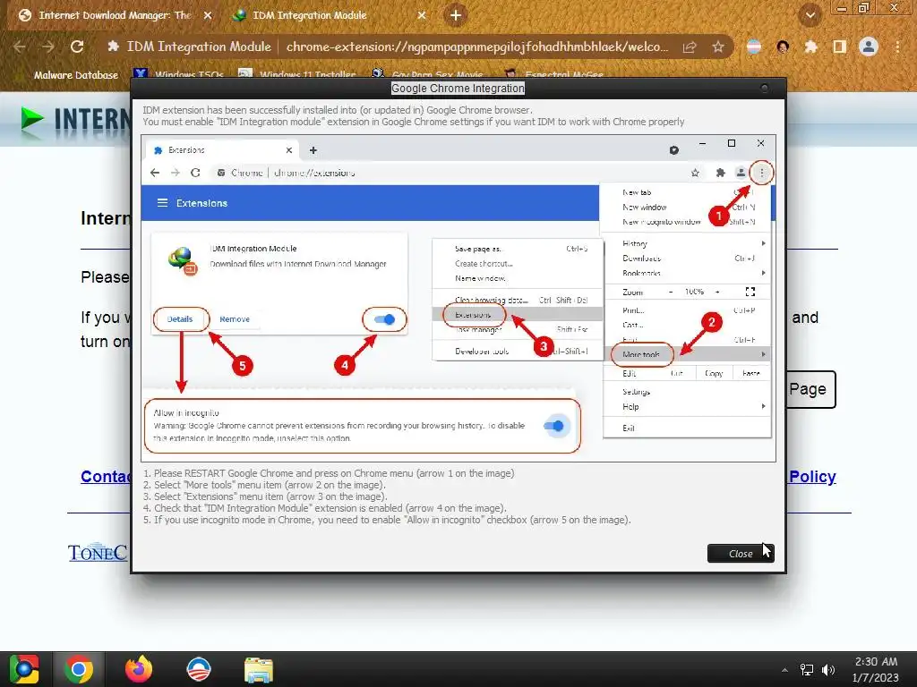
Task: Open the Espectral McGee bookmark
Action: [553, 74]
